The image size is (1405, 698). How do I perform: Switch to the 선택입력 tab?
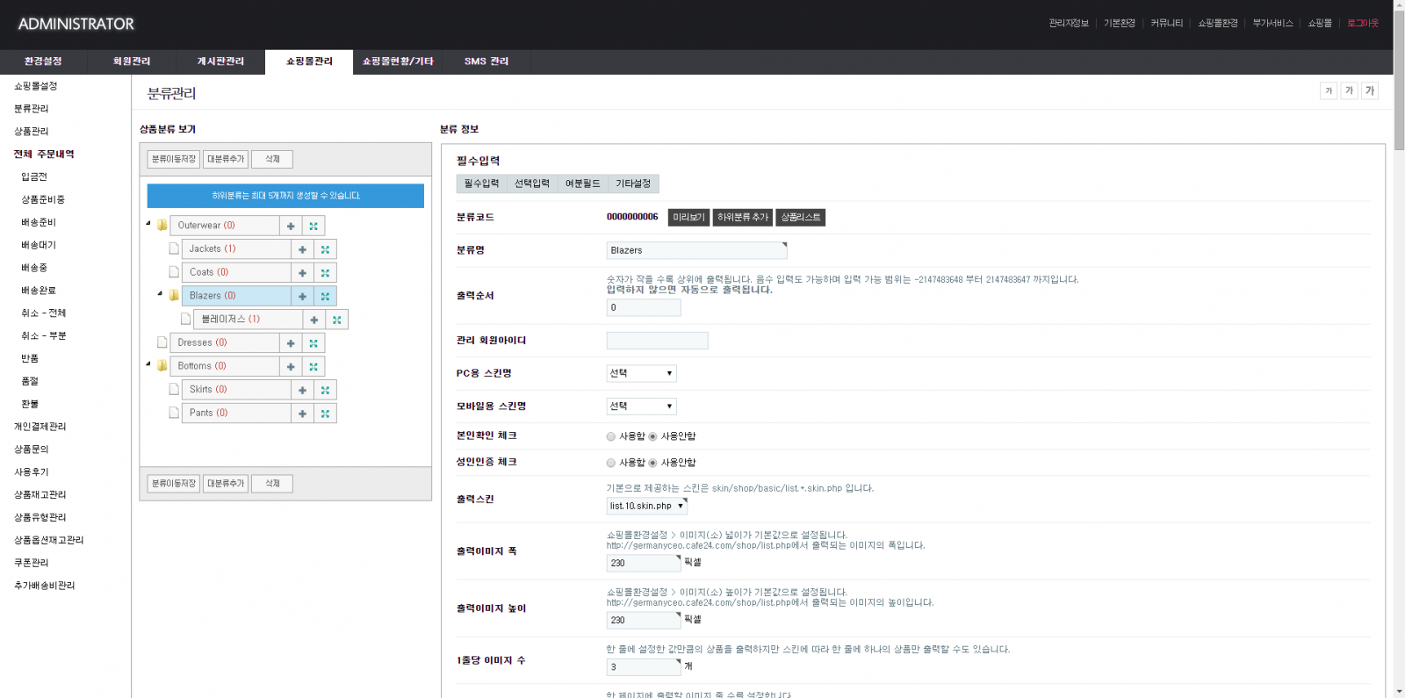pos(531,183)
